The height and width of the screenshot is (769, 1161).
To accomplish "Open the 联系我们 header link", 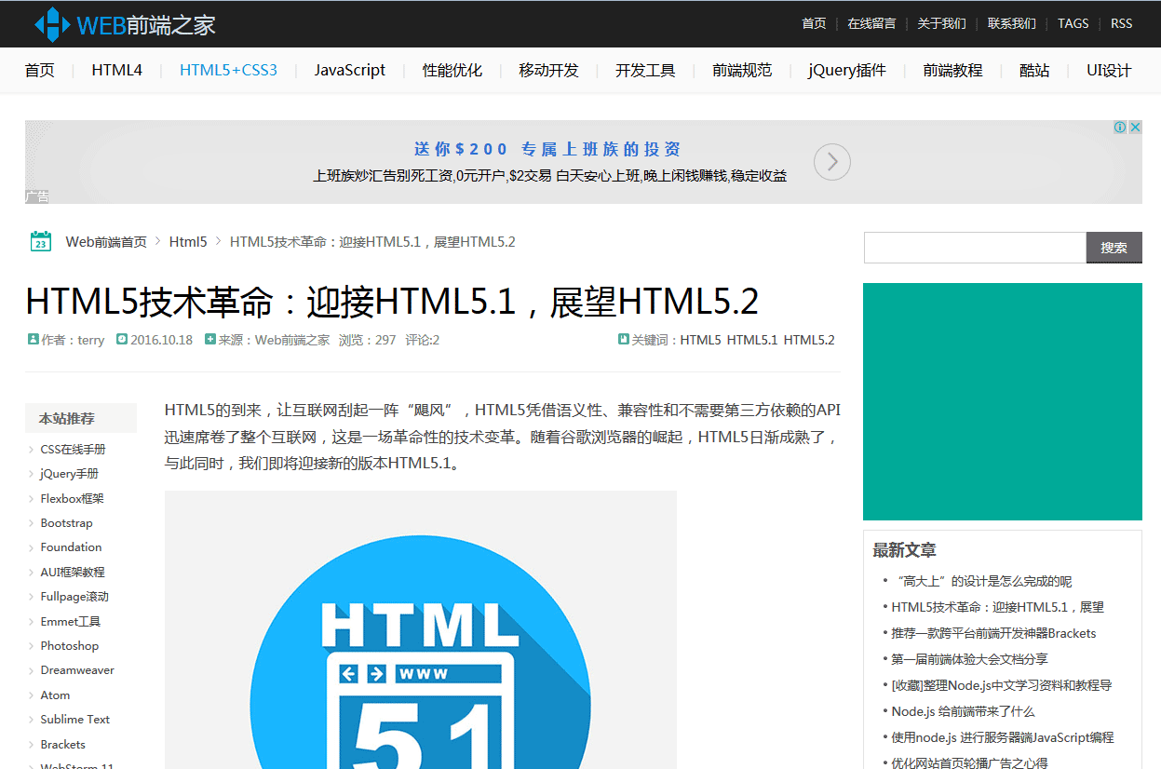I will (1011, 23).
